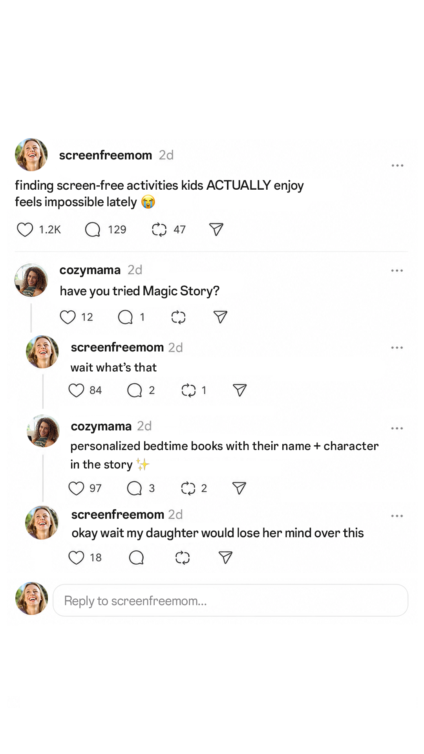Reply to the personalized bedtime books comment
The width and height of the screenshot is (424, 754).
[134, 488]
